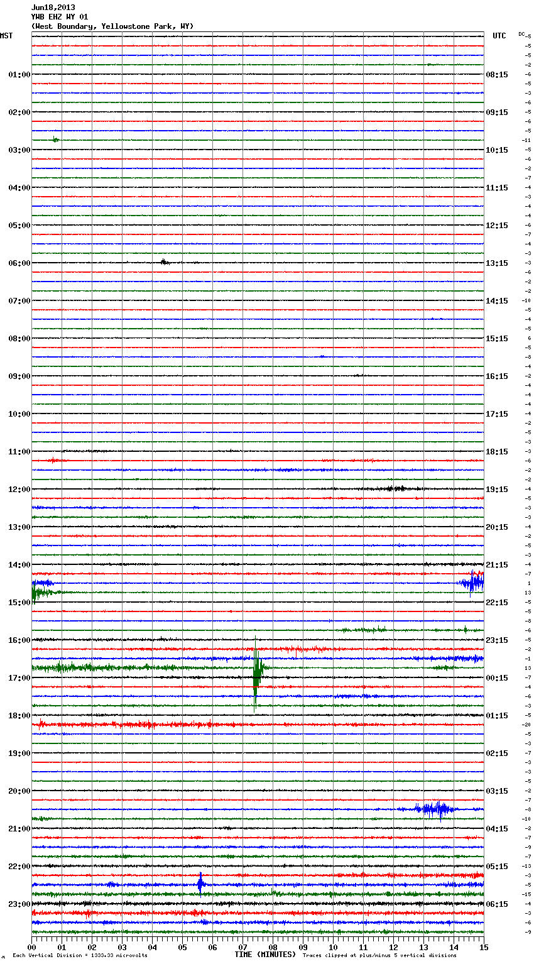
Task: Click minute tick label "00" on bottom axis
Action: tap(32, 947)
